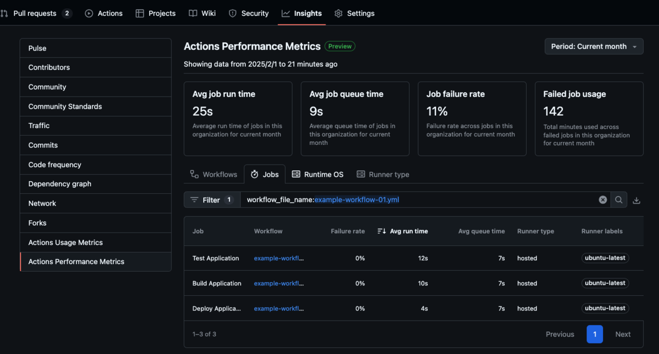
Task: Switch to the Jobs tab
Action: [x=265, y=175]
